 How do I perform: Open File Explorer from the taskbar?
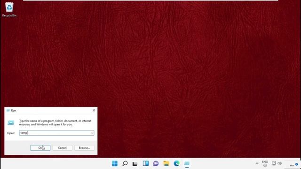click(166, 163)
